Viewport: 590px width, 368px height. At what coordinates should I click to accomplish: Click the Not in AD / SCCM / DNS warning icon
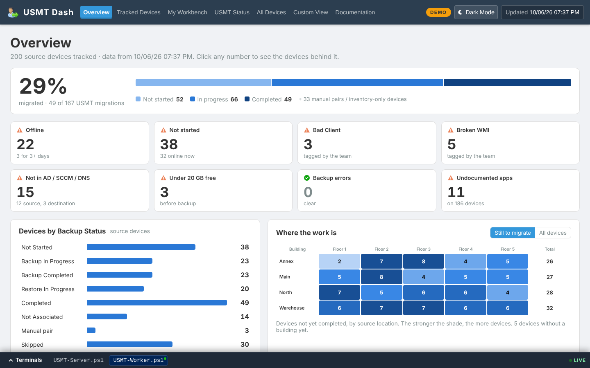coord(20,178)
